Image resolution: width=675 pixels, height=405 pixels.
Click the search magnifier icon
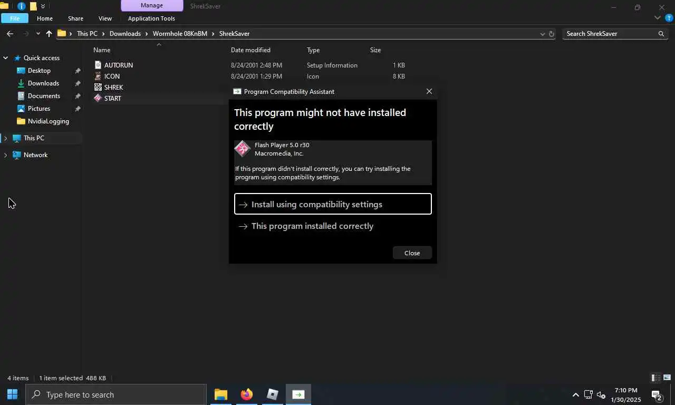click(661, 33)
